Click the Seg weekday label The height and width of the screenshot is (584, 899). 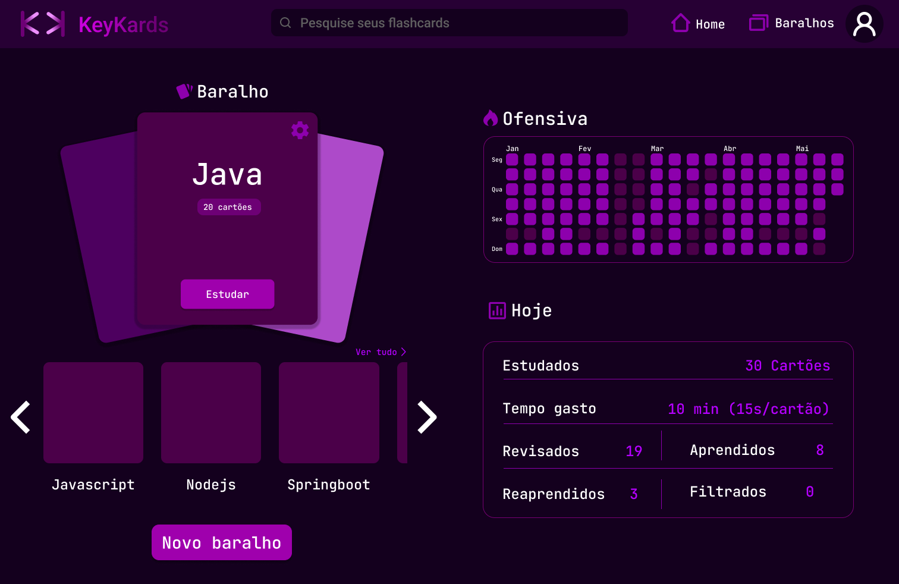pos(497,160)
